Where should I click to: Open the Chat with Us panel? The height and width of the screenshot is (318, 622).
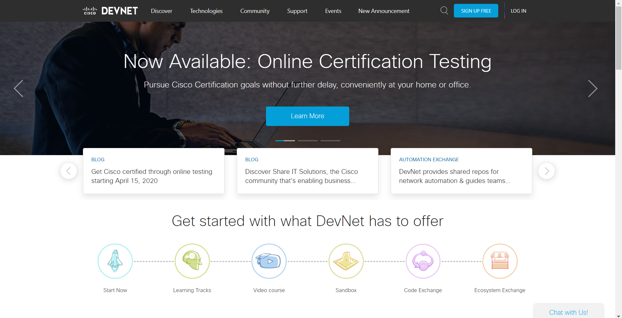tap(569, 312)
